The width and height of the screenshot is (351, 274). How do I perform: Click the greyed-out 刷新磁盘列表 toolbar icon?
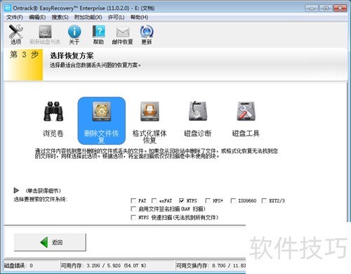tap(45, 34)
